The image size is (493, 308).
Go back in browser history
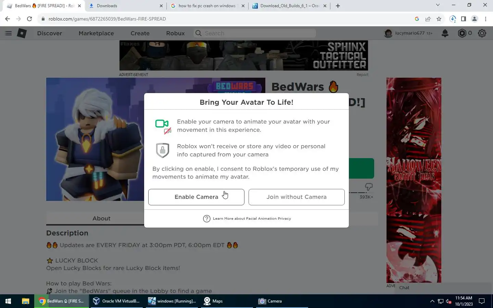click(x=8, y=19)
